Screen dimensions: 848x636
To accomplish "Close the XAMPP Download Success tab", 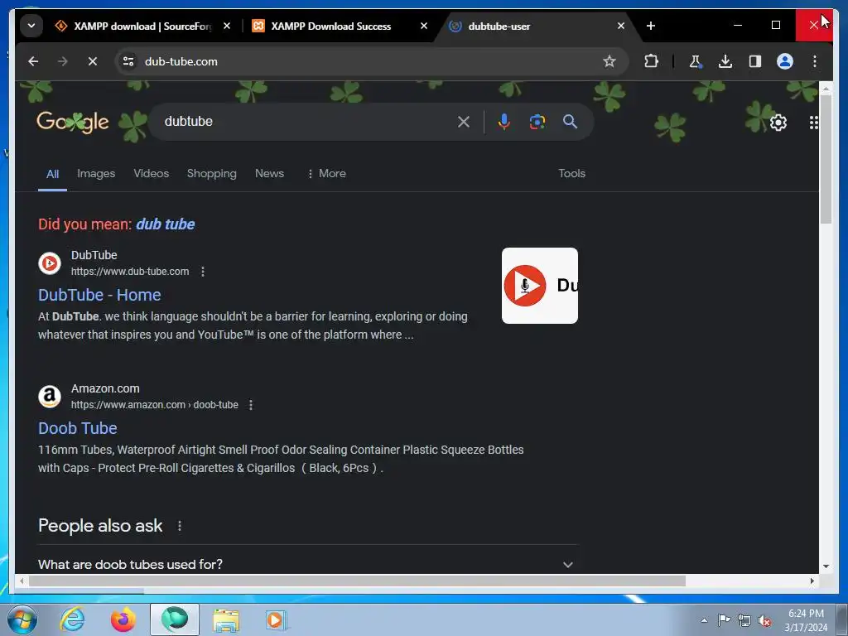I will (424, 26).
